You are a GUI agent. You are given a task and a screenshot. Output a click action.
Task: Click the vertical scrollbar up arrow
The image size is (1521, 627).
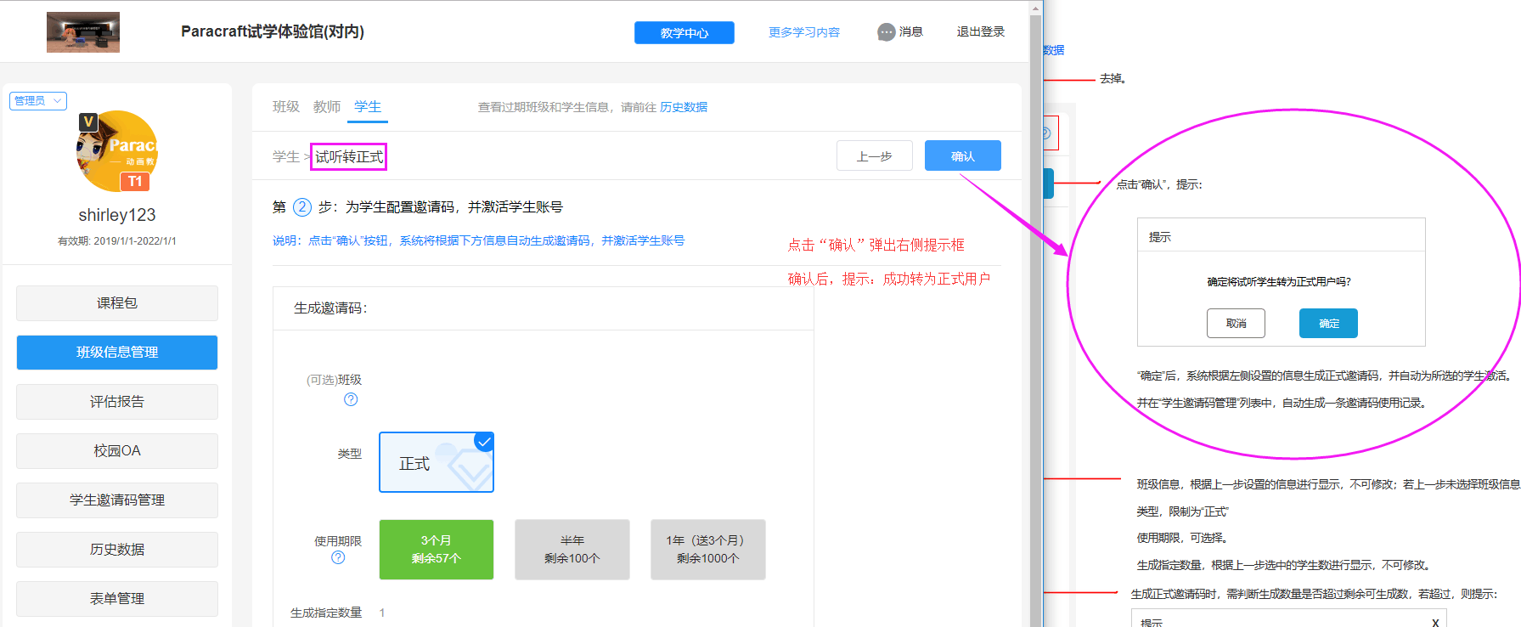click(1035, 8)
